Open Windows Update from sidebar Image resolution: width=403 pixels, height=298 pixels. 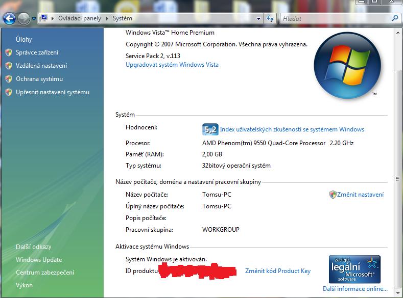pyautogui.click(x=39, y=260)
